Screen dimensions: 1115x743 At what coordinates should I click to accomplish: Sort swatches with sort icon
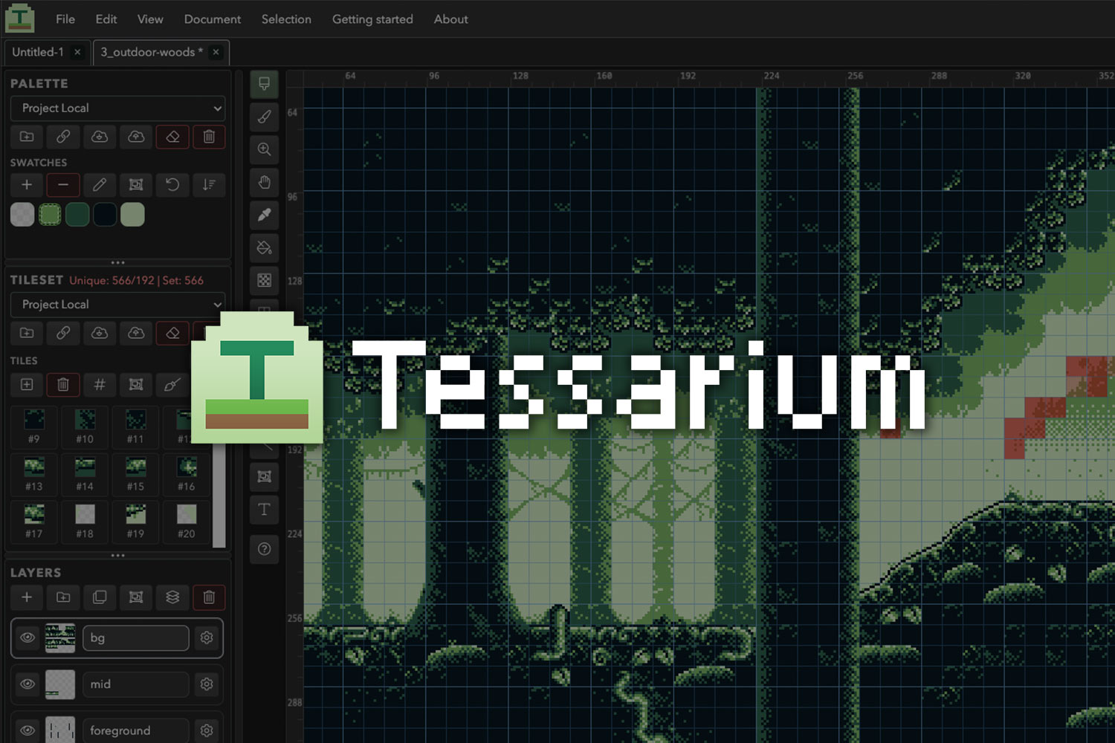[209, 184]
